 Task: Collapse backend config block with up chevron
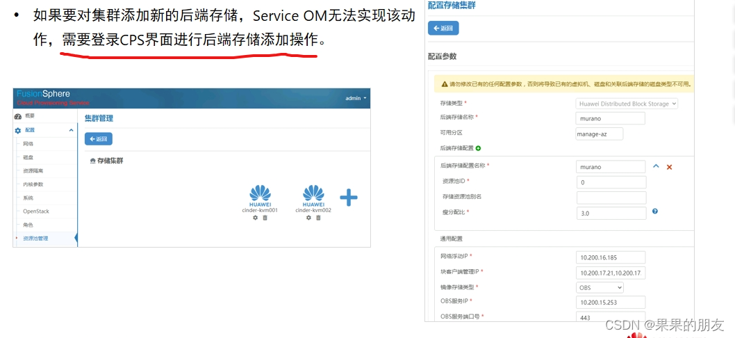point(656,166)
